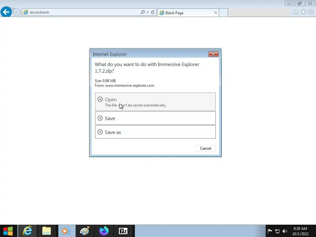Close the Internet Explorer dialog with red X
The image size is (316, 237).
coord(214,54)
